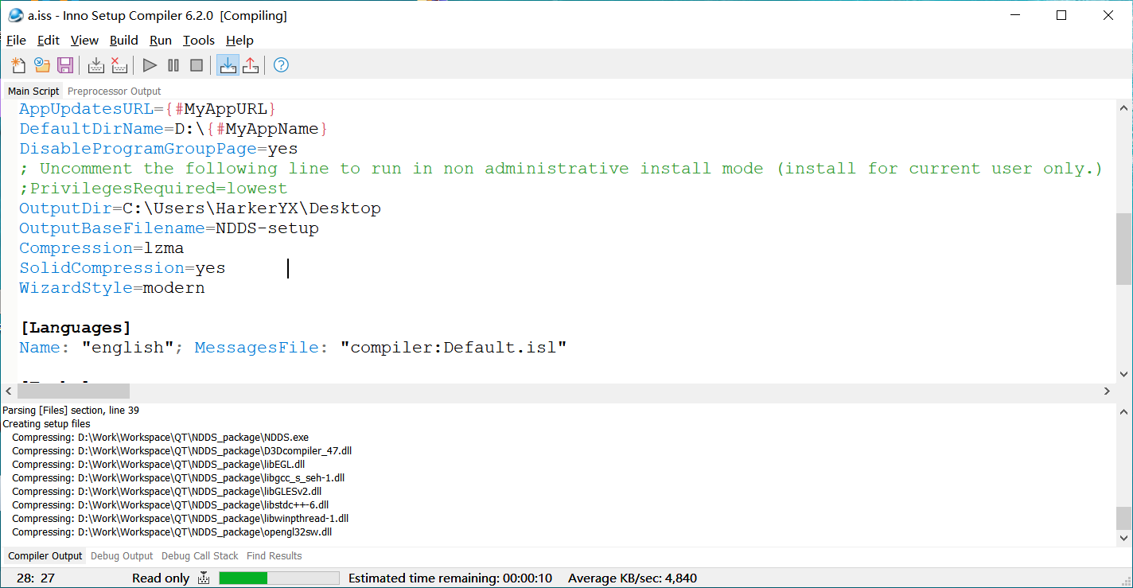Image resolution: width=1133 pixels, height=588 pixels.
Task: Switch to the Main Script tab
Action: (33, 91)
